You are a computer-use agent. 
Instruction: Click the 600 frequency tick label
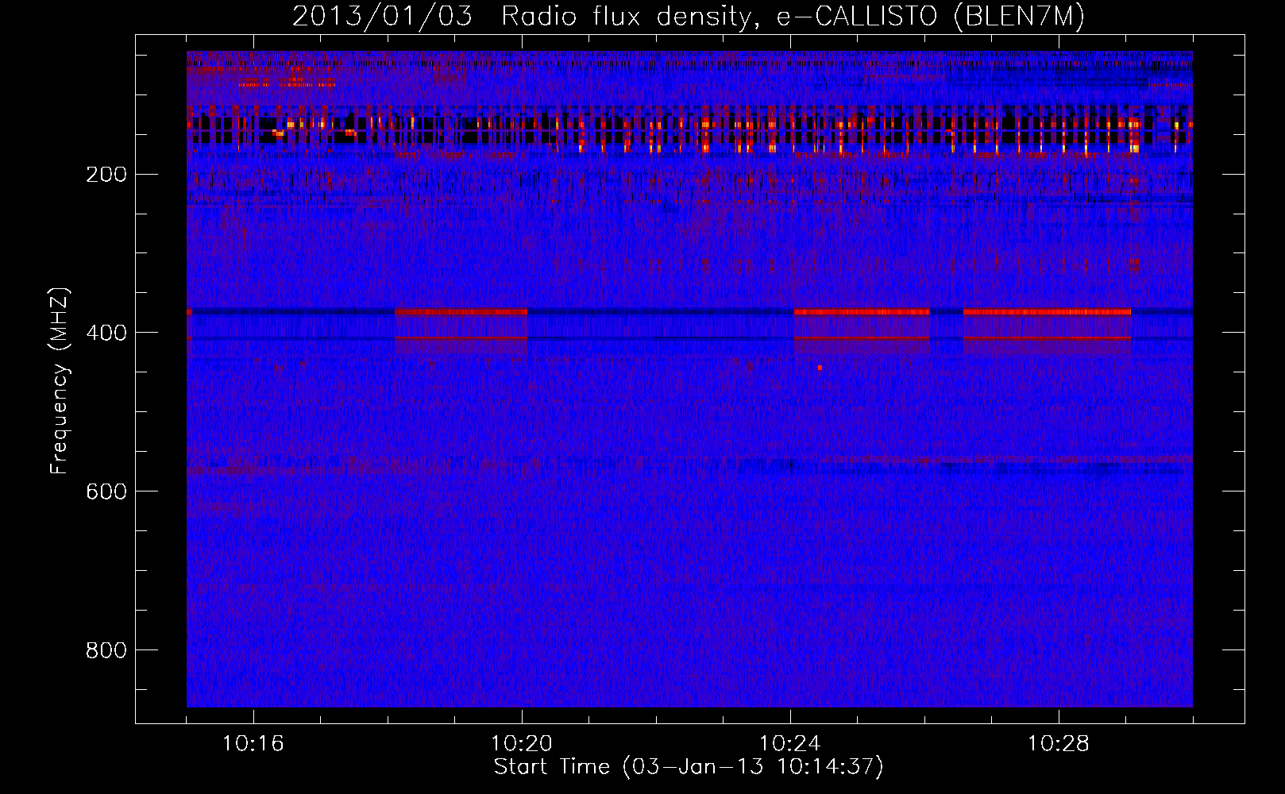tap(106, 492)
